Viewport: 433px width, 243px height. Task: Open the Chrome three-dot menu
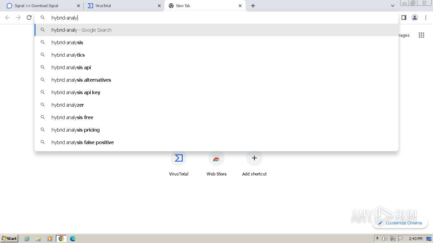(x=426, y=18)
